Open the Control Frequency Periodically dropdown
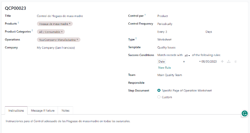 tap(179, 24)
